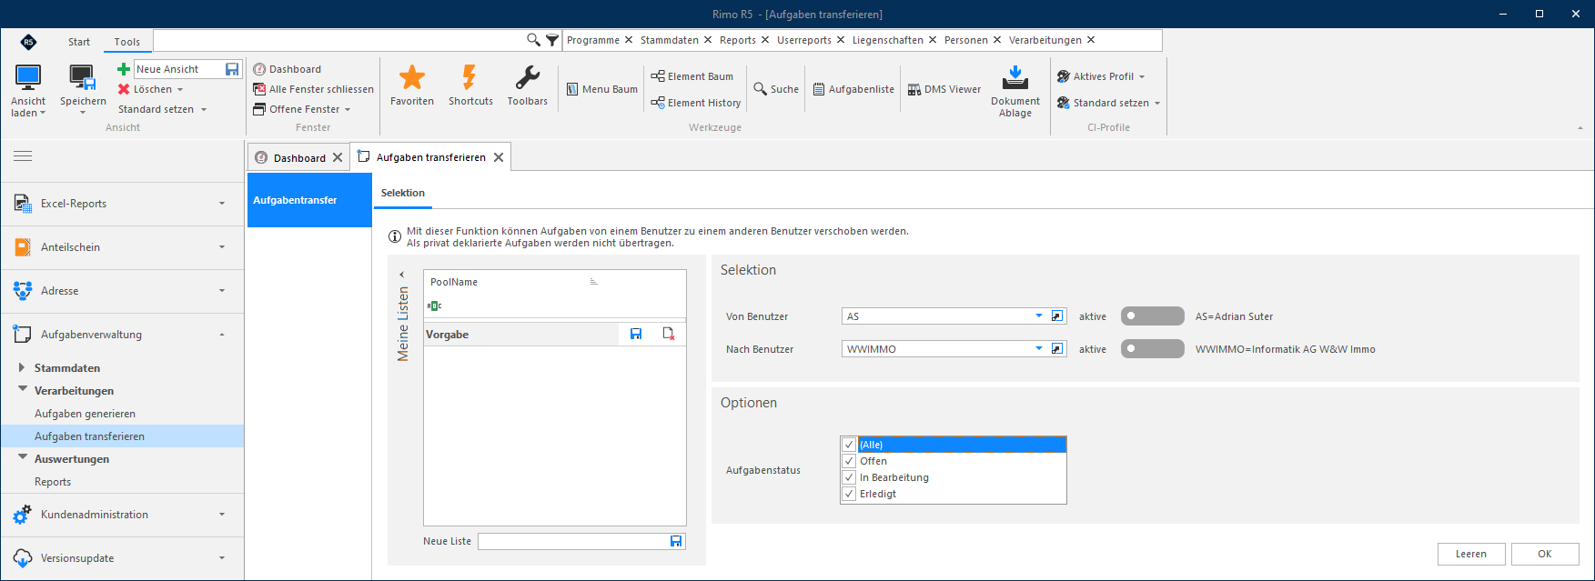
Task: Click the R5 application logo
Action: click(28, 42)
